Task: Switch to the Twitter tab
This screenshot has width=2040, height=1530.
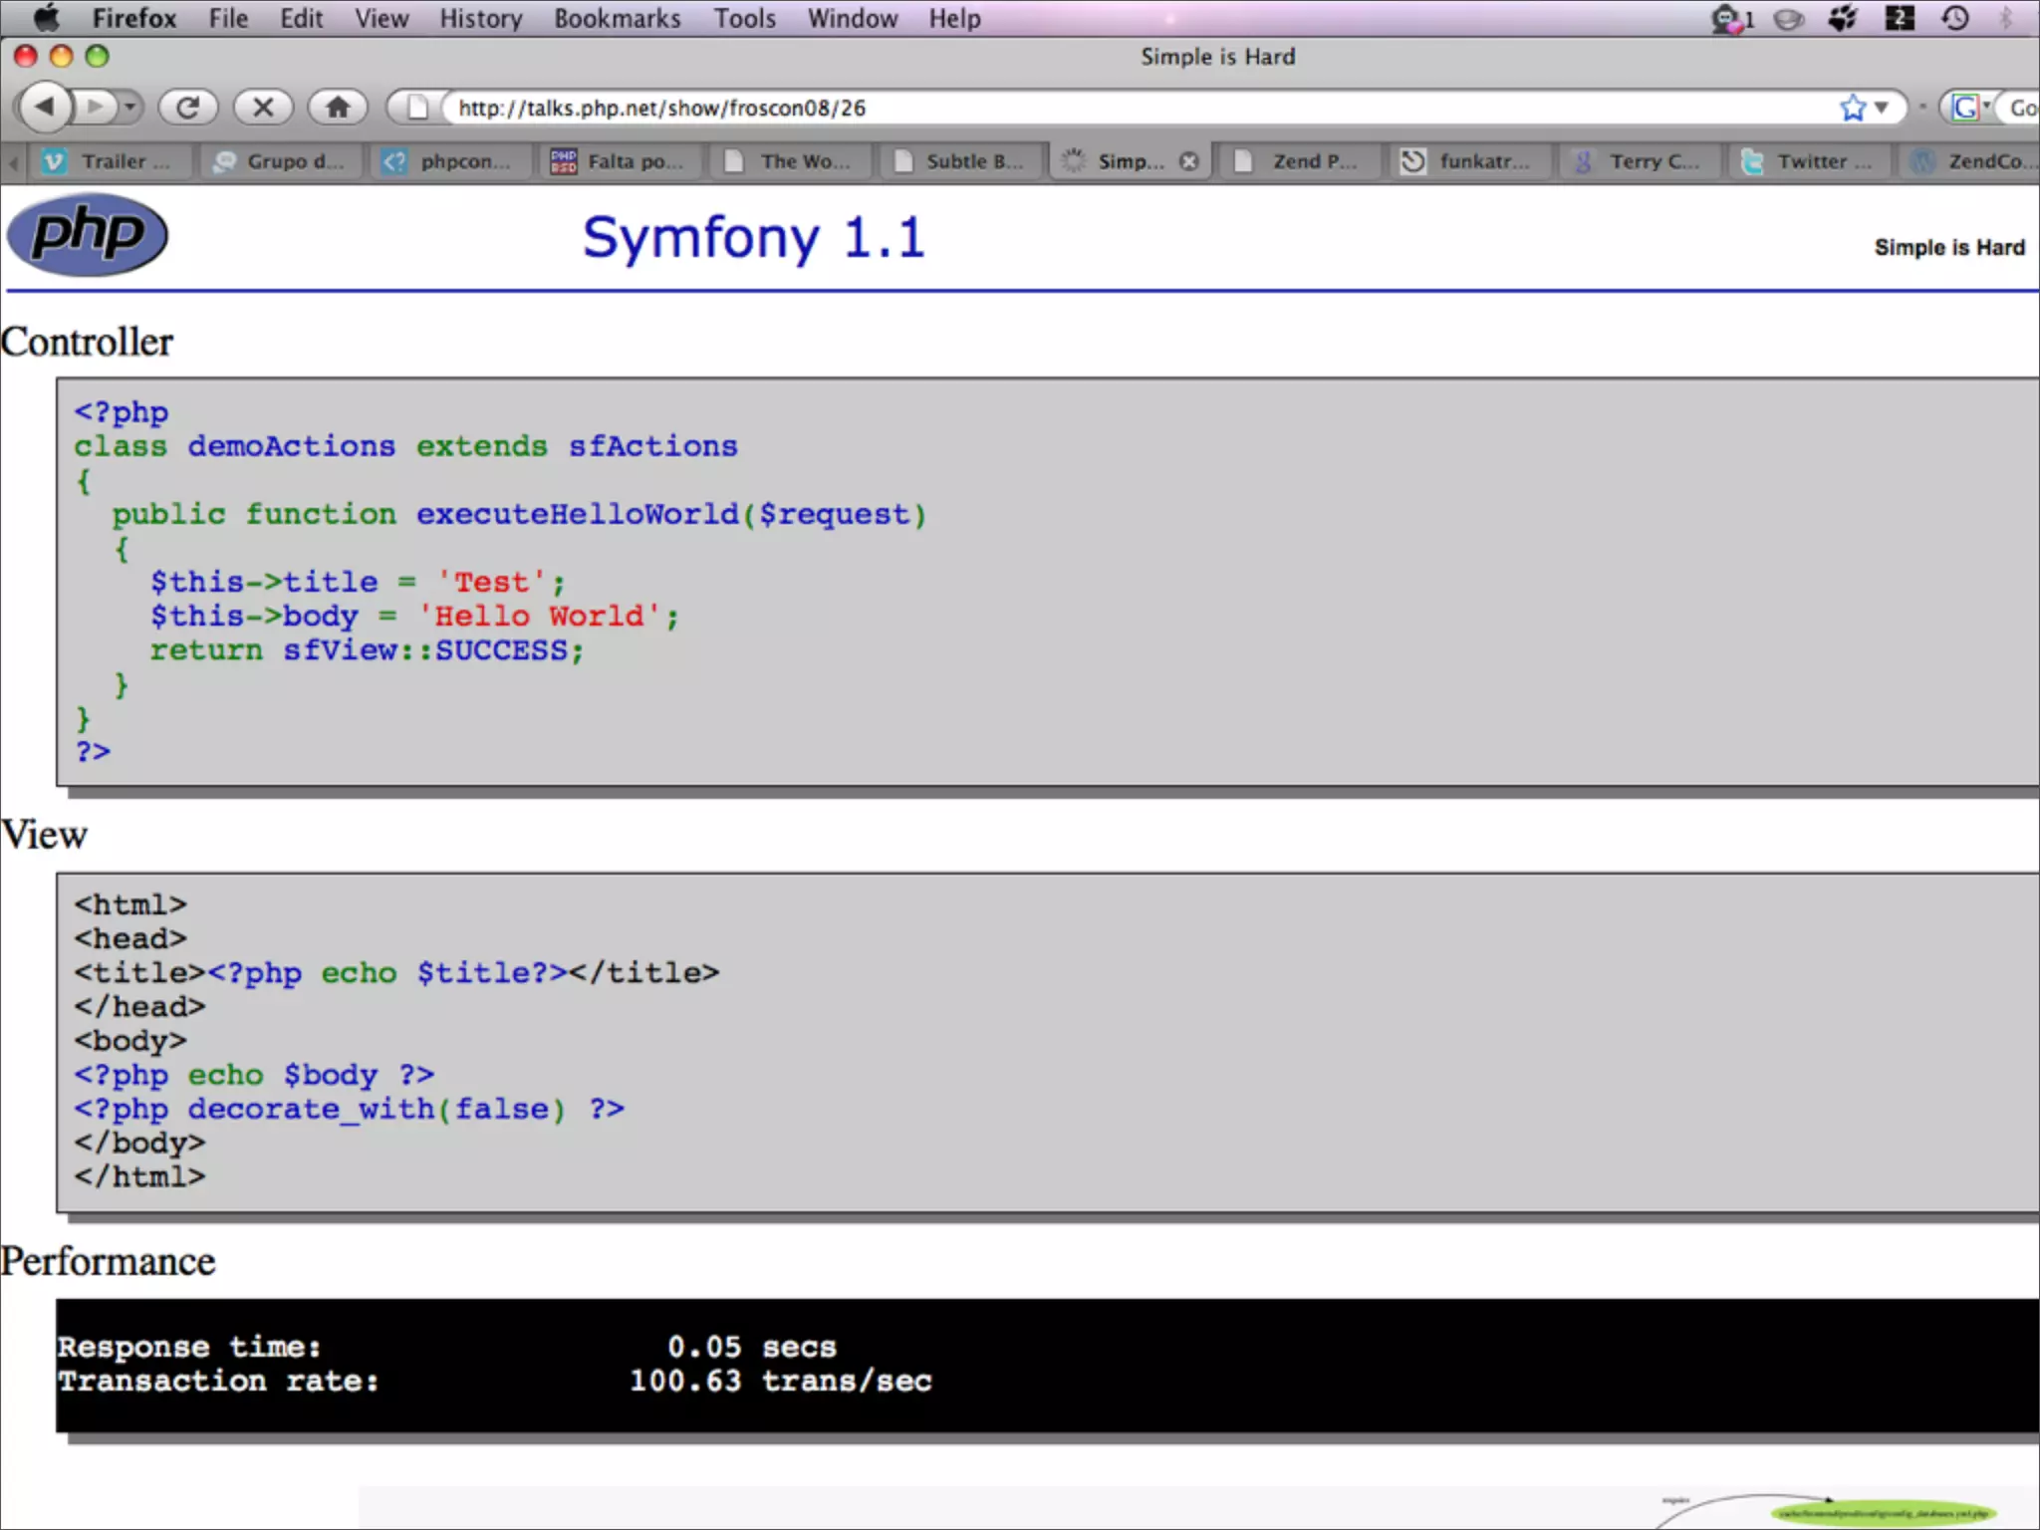Action: click(1809, 161)
